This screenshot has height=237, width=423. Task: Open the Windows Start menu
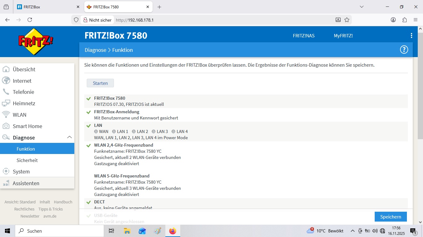(x=7, y=231)
